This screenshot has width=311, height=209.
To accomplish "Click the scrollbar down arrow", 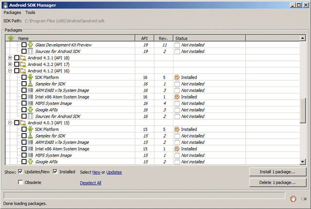I will click(302, 161).
